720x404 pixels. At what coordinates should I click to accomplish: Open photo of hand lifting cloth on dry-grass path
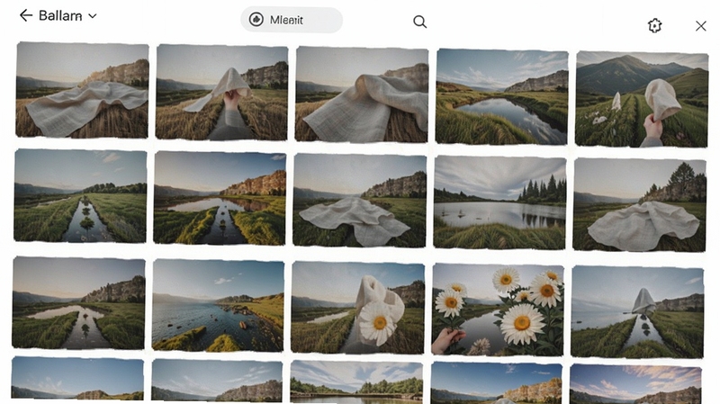(221, 93)
